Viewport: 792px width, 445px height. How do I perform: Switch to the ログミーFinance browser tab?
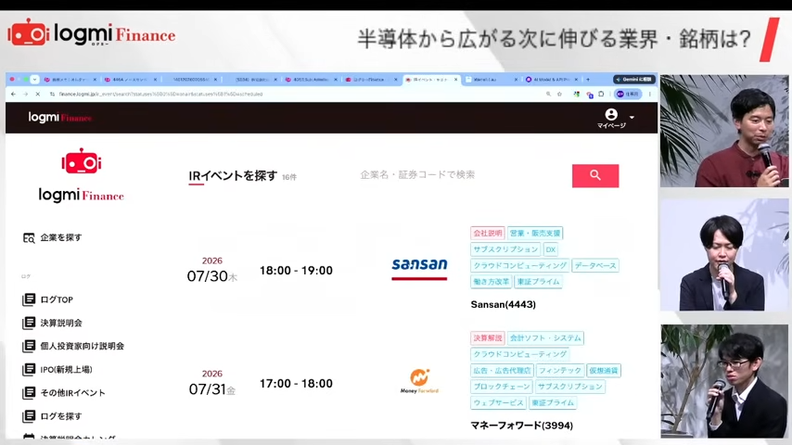click(369, 80)
